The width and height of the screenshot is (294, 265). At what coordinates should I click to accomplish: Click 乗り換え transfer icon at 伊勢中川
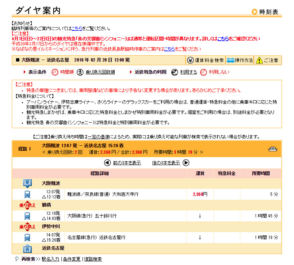point(27,227)
